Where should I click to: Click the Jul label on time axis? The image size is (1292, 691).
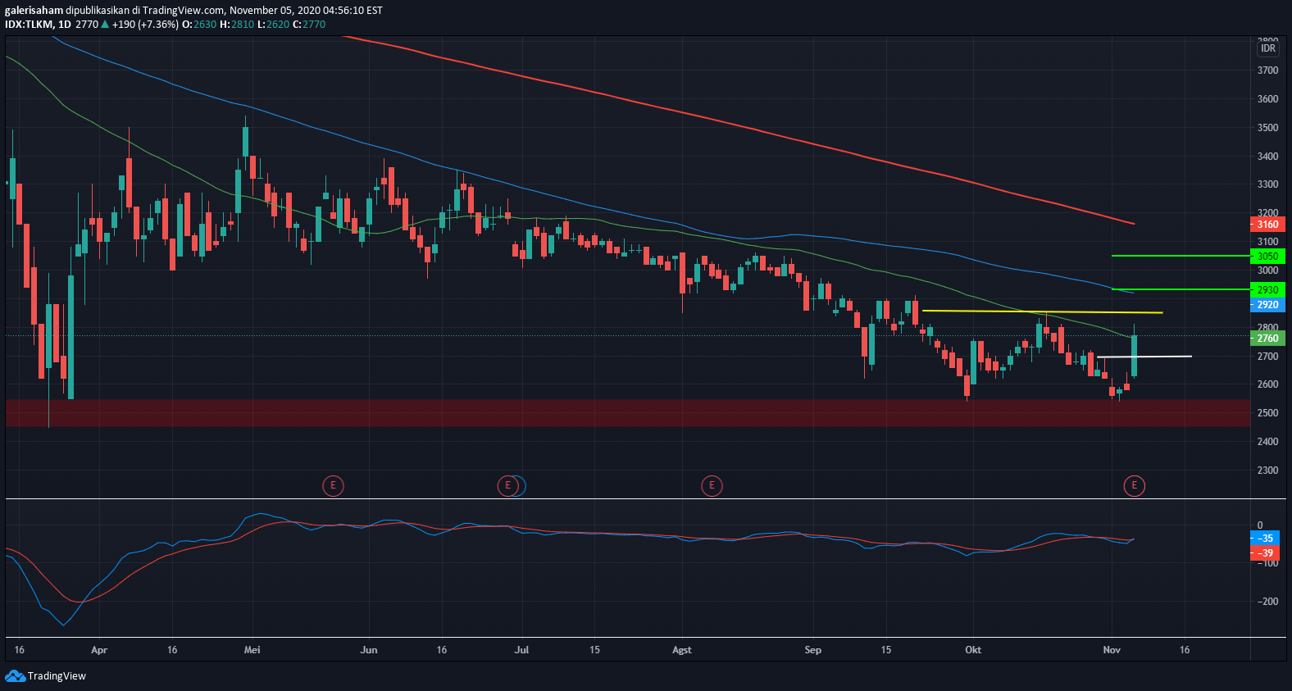pyautogui.click(x=521, y=650)
